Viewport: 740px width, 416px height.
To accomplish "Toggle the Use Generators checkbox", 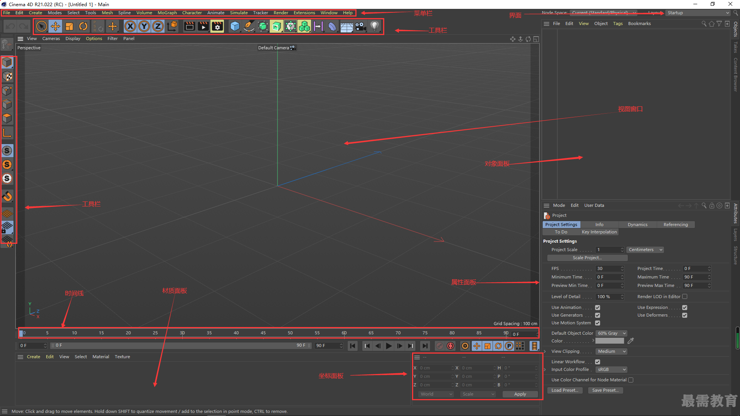I will pyautogui.click(x=597, y=315).
